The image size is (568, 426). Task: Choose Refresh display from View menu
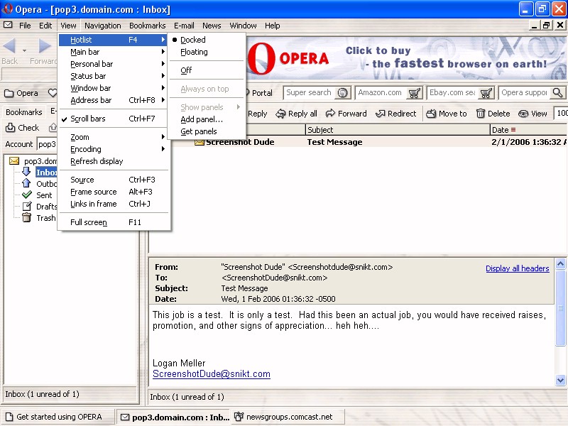coord(114,161)
